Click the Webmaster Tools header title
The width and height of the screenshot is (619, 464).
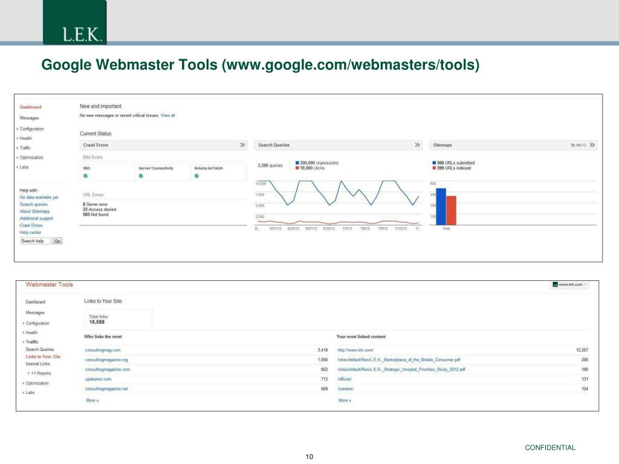[50, 285]
